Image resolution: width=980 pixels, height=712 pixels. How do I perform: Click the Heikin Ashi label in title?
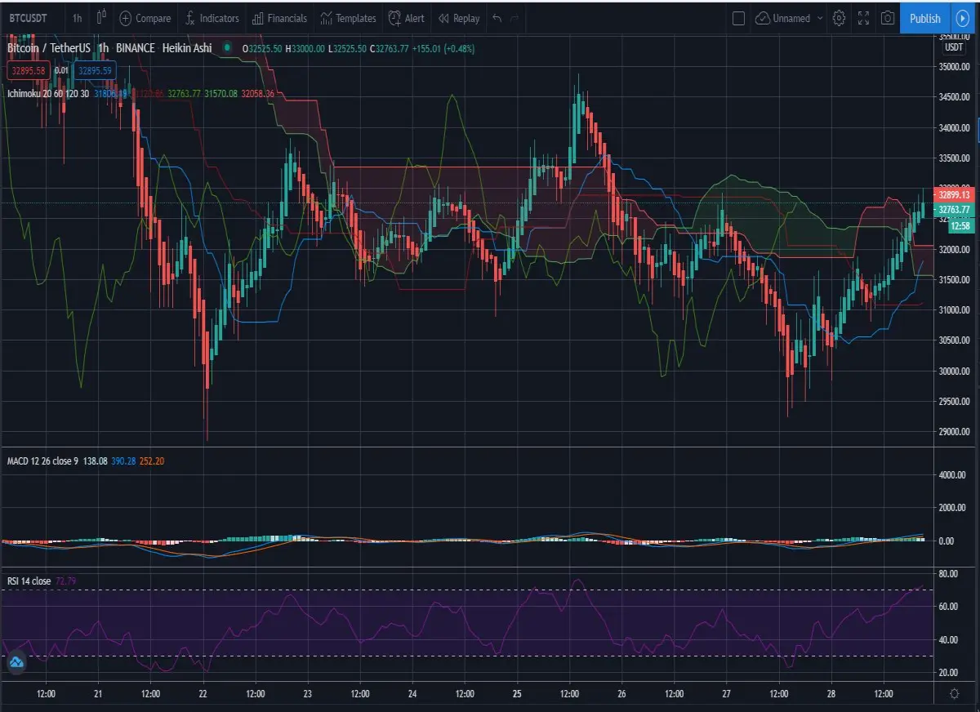click(187, 48)
